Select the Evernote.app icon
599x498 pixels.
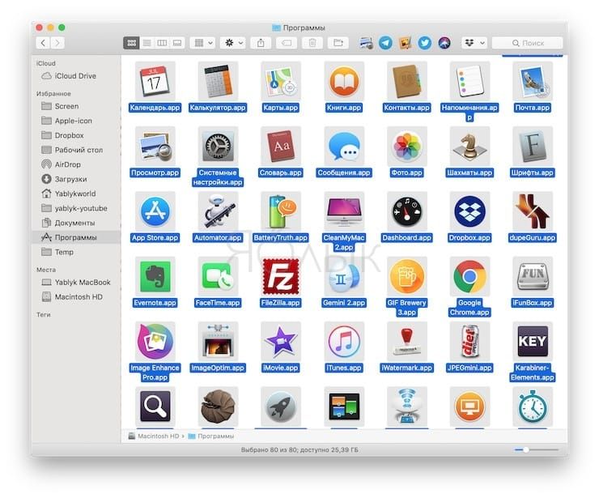155,276
